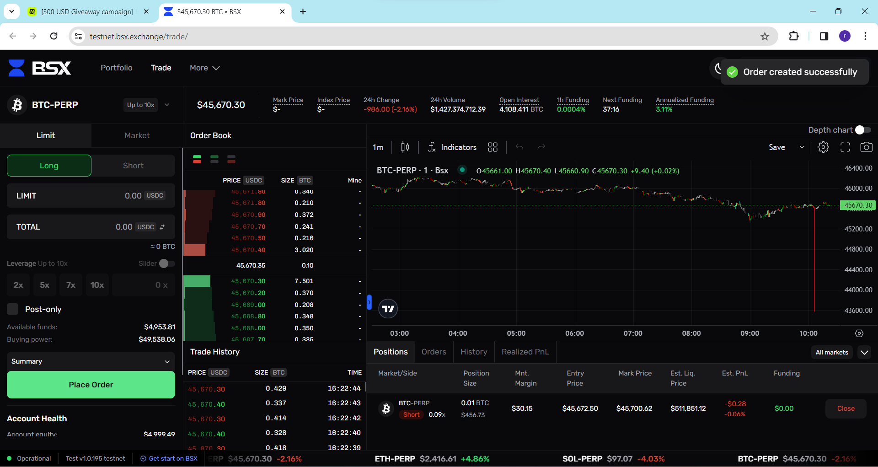Check the Post-only checkbox

tap(13, 309)
